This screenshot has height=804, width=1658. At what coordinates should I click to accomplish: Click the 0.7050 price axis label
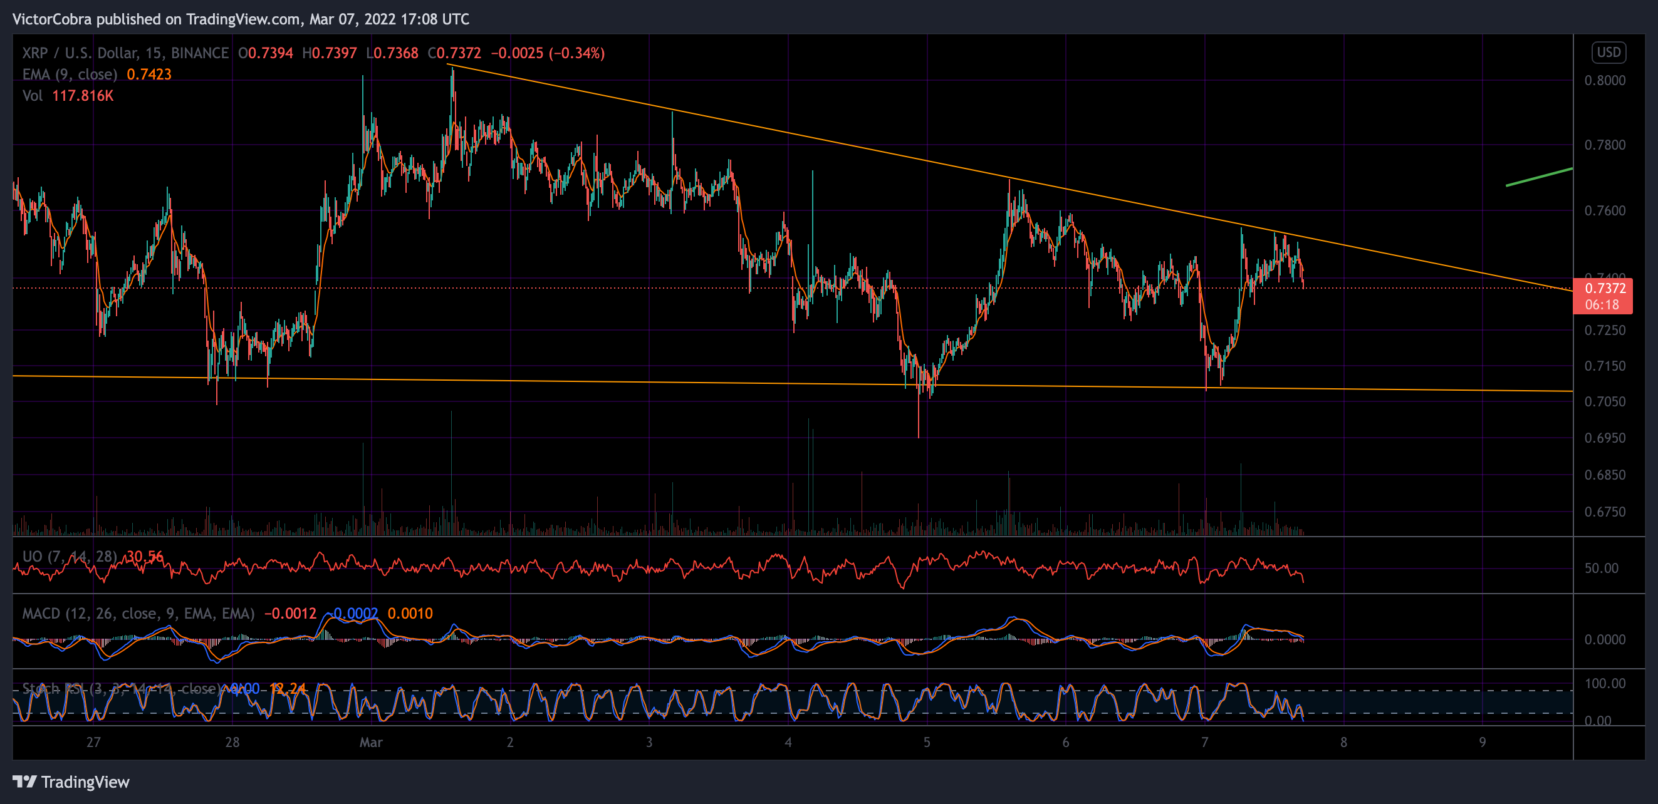[1604, 401]
